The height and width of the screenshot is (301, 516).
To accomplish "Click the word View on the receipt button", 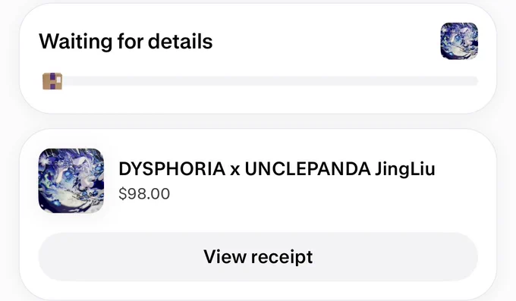I will pos(225,256).
